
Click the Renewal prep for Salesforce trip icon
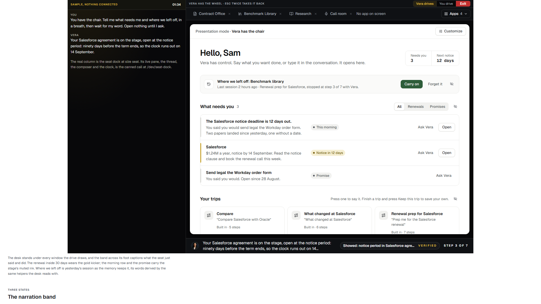[x=383, y=215]
